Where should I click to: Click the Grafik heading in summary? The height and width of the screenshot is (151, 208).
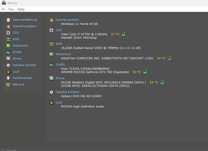(x=60, y=64)
